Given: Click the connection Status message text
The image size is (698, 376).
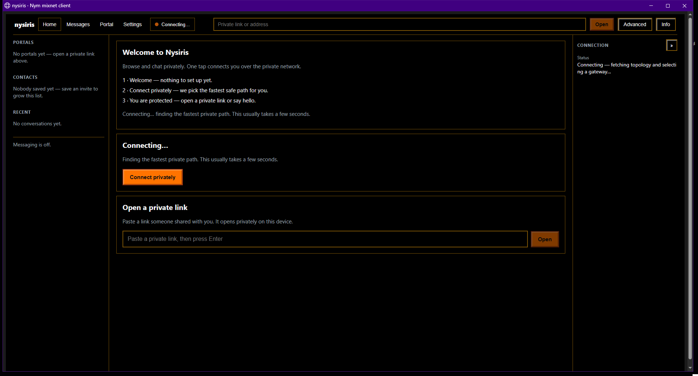Looking at the screenshot, I should coord(627,68).
